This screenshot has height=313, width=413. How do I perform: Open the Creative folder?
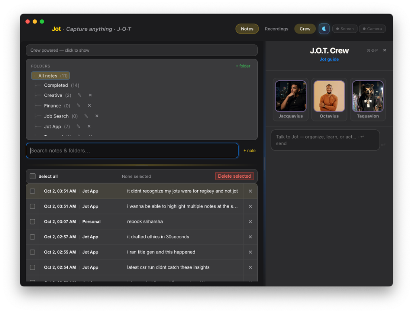57,95
